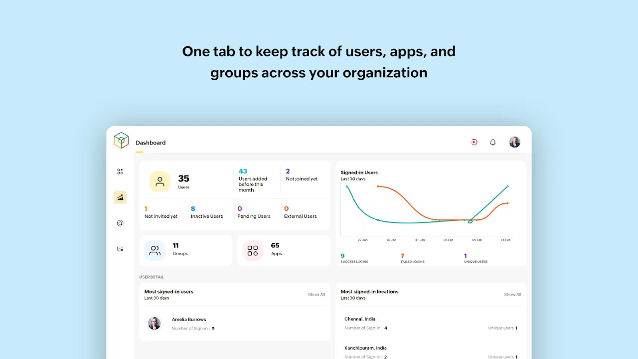Click the 22 Jan axis label

pos(363,240)
